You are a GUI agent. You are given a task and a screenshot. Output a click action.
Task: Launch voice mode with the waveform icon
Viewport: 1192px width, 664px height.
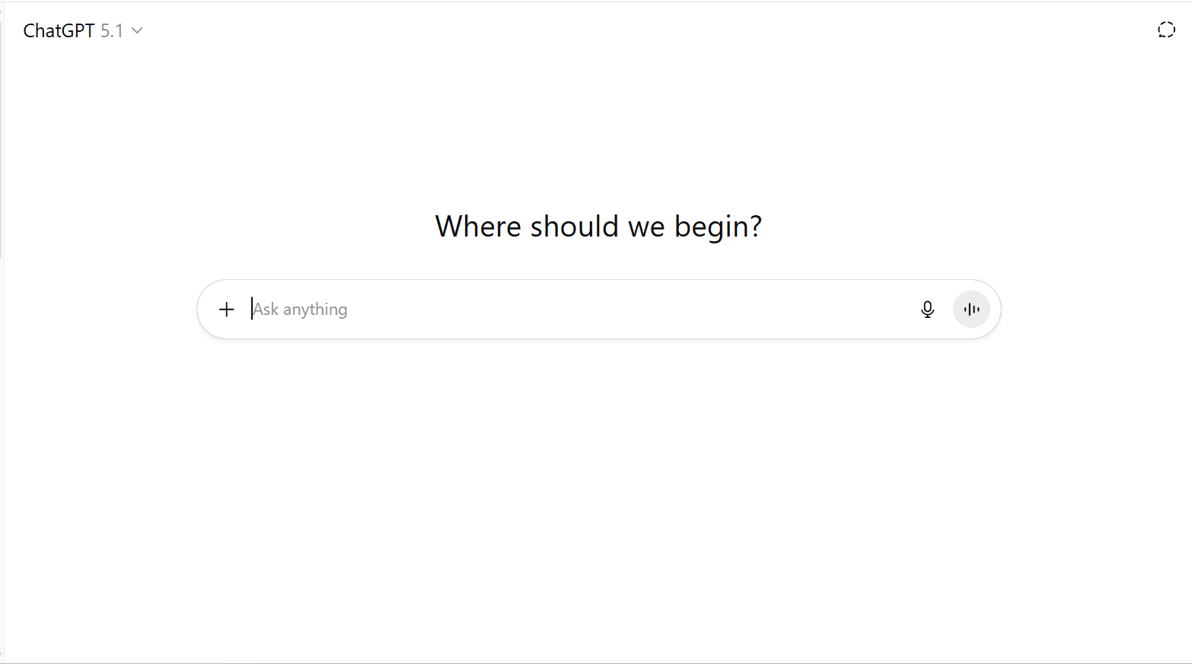[x=971, y=309]
